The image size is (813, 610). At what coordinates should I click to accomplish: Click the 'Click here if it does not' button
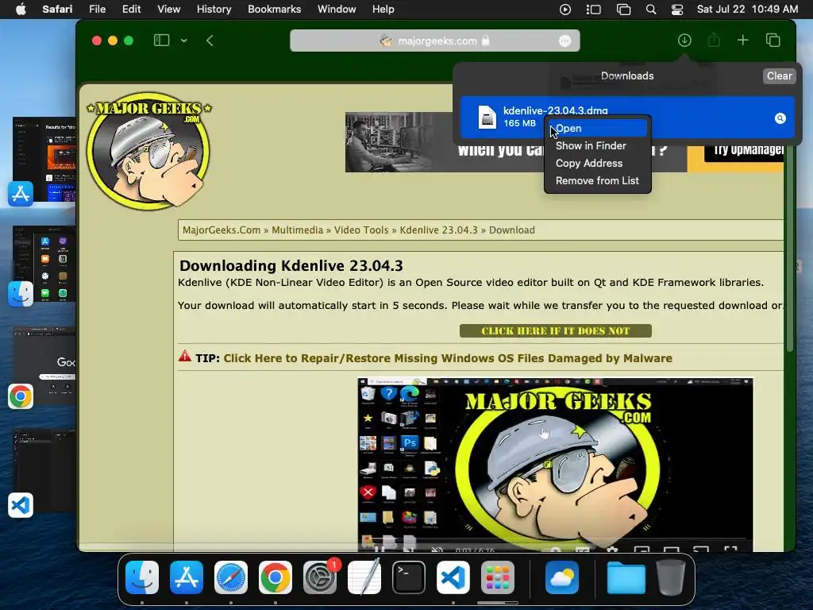tap(555, 331)
